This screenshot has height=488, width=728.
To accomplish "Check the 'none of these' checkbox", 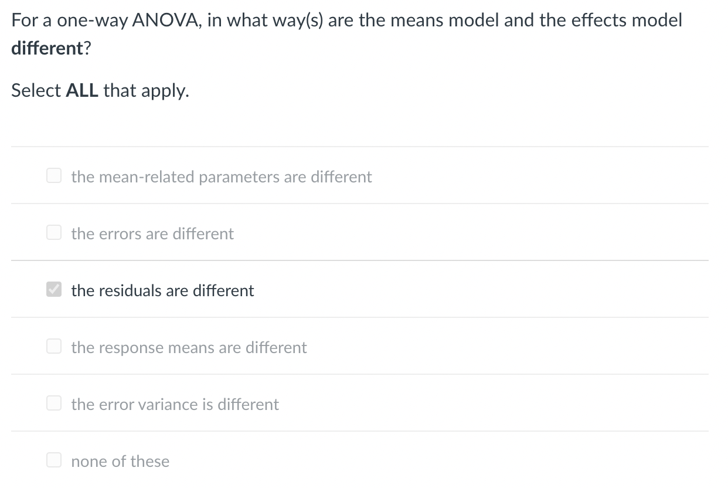I will [53, 459].
